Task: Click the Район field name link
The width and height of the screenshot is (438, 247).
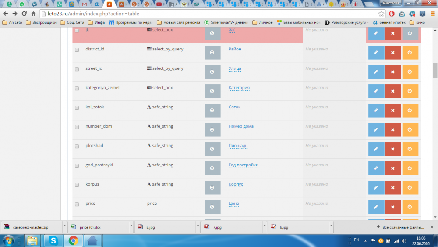Action: tap(235, 49)
